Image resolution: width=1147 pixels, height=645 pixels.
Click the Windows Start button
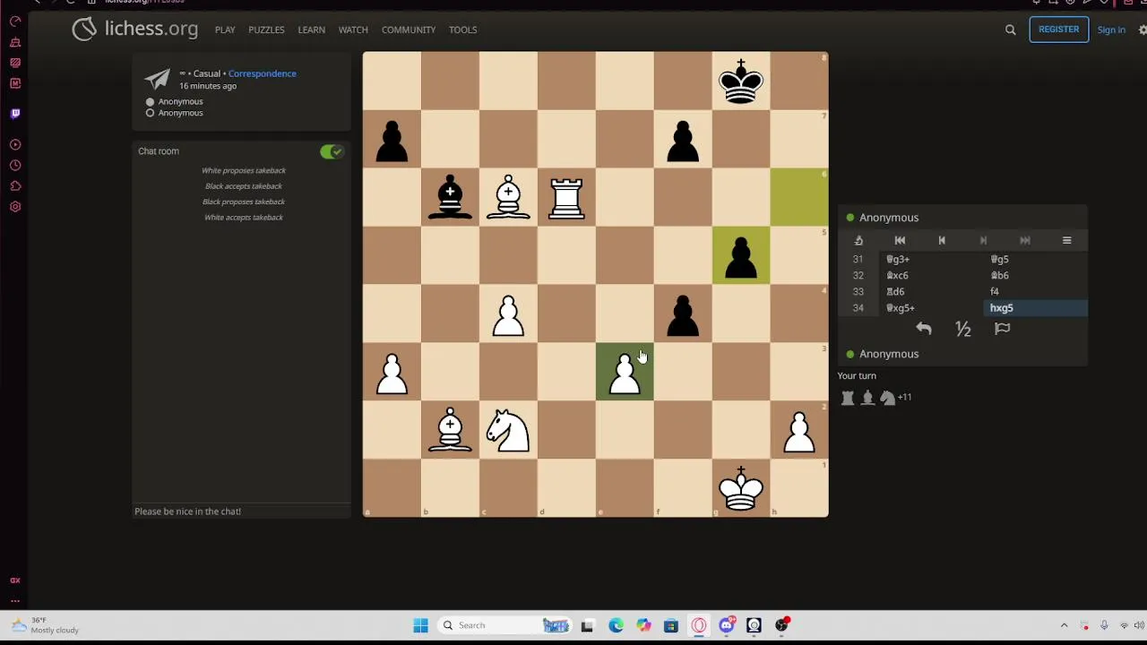coord(420,625)
